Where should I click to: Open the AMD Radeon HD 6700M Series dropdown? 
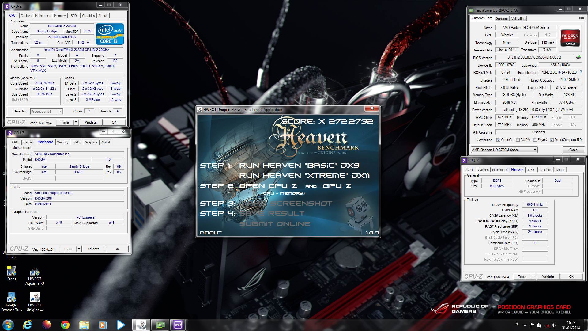click(x=504, y=150)
